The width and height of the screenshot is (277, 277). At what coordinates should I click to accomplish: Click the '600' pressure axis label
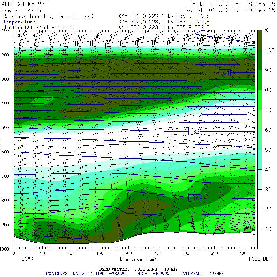tap(5, 152)
